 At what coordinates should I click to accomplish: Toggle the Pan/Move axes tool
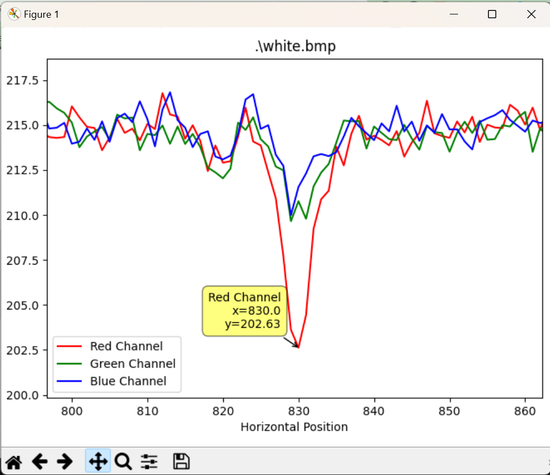point(98,461)
